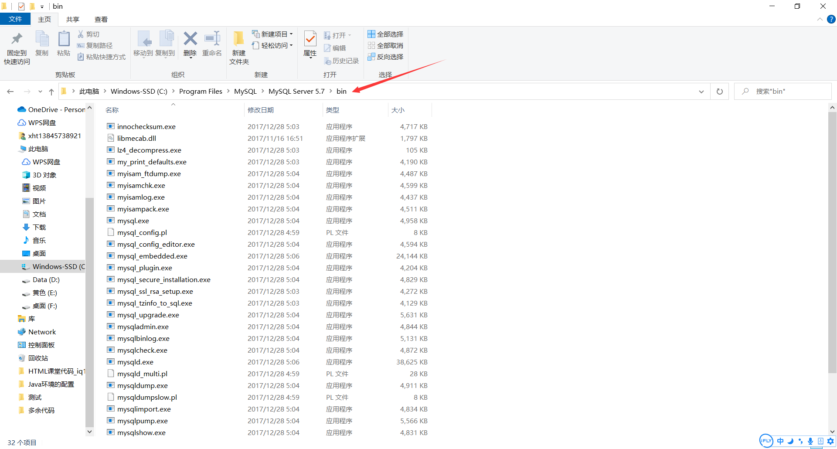This screenshot has width=837, height=449.
Task: Click the 搜索"bin" search field
Action: [x=783, y=92]
